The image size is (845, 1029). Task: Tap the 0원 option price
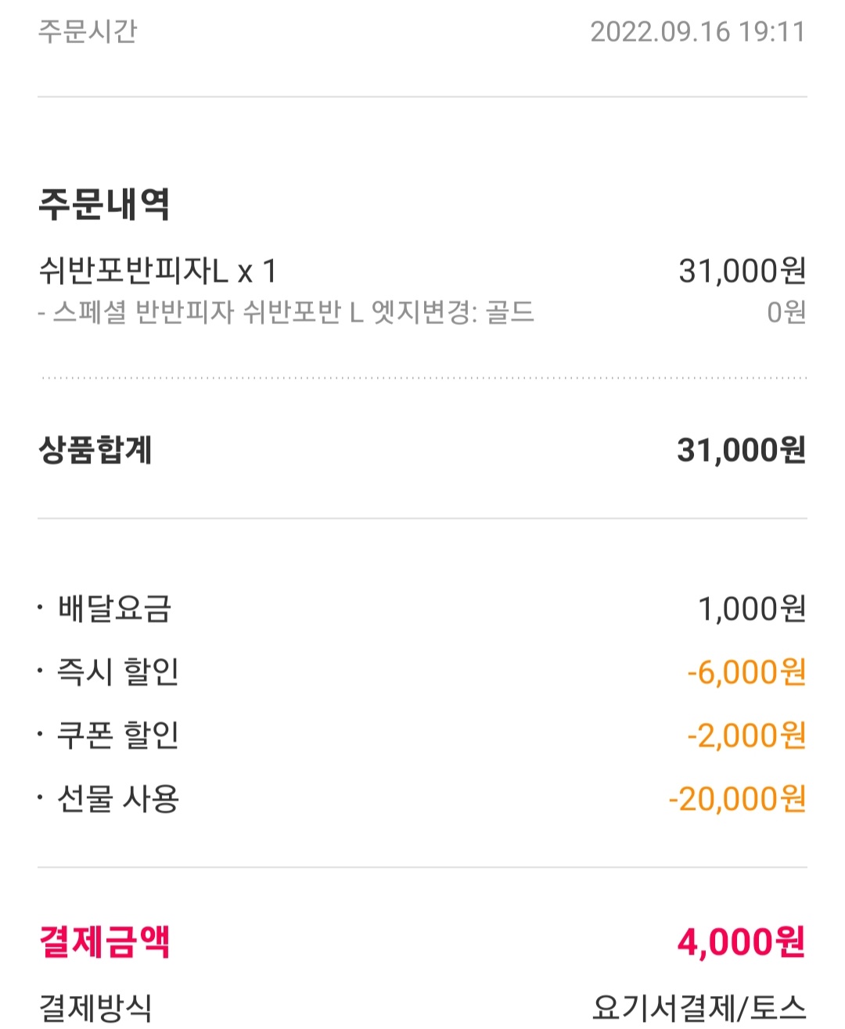(786, 313)
